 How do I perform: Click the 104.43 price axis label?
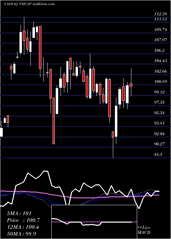tap(161, 61)
